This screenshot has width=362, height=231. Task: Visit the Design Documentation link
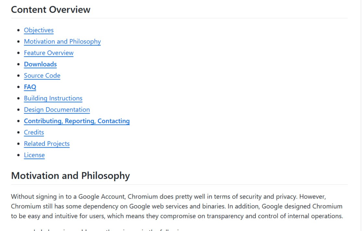point(57,110)
